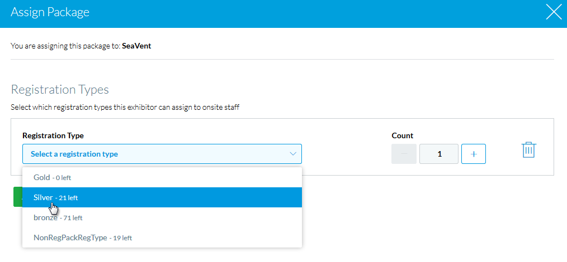This screenshot has height=262, width=567.
Task: Click the Count field label
Action: pyautogui.click(x=403, y=135)
